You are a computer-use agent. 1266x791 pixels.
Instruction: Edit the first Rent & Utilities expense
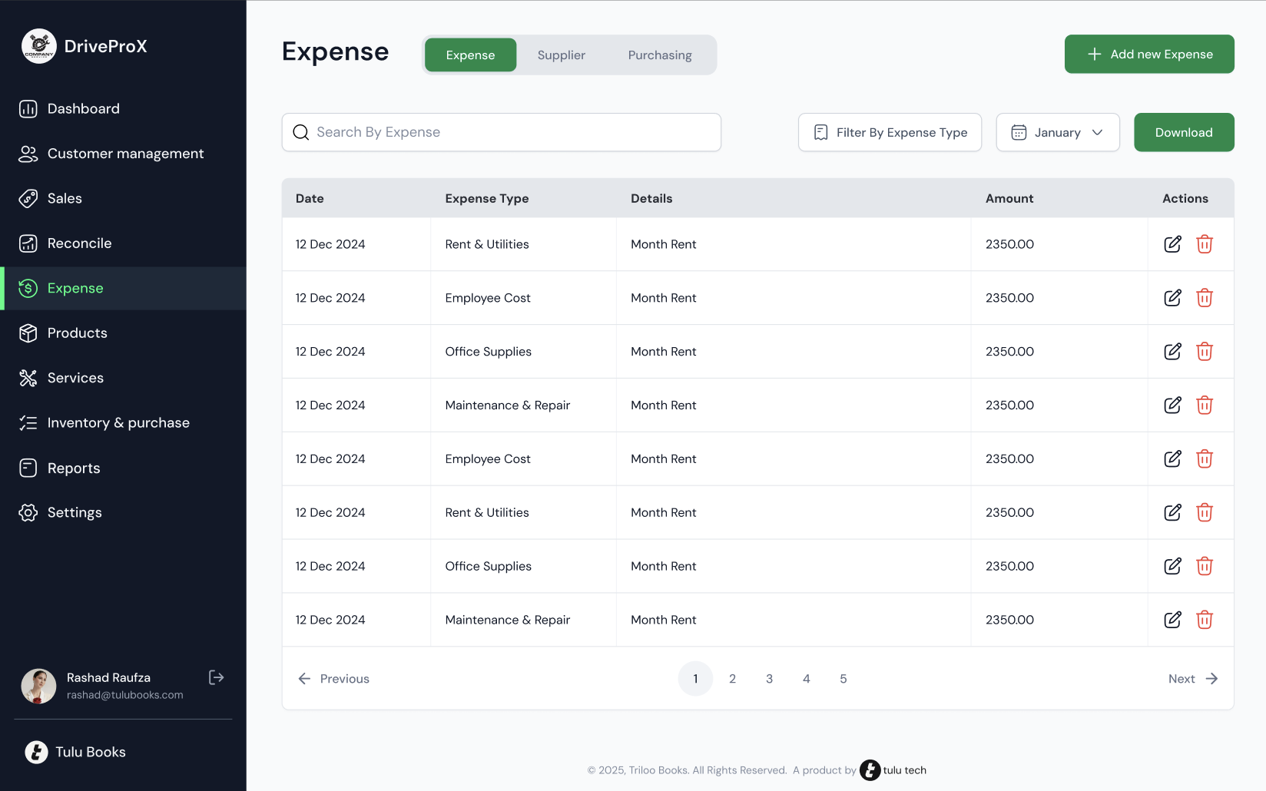click(x=1172, y=243)
